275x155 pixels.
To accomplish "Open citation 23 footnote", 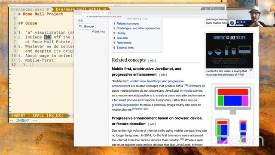I will tap(182, 139).
